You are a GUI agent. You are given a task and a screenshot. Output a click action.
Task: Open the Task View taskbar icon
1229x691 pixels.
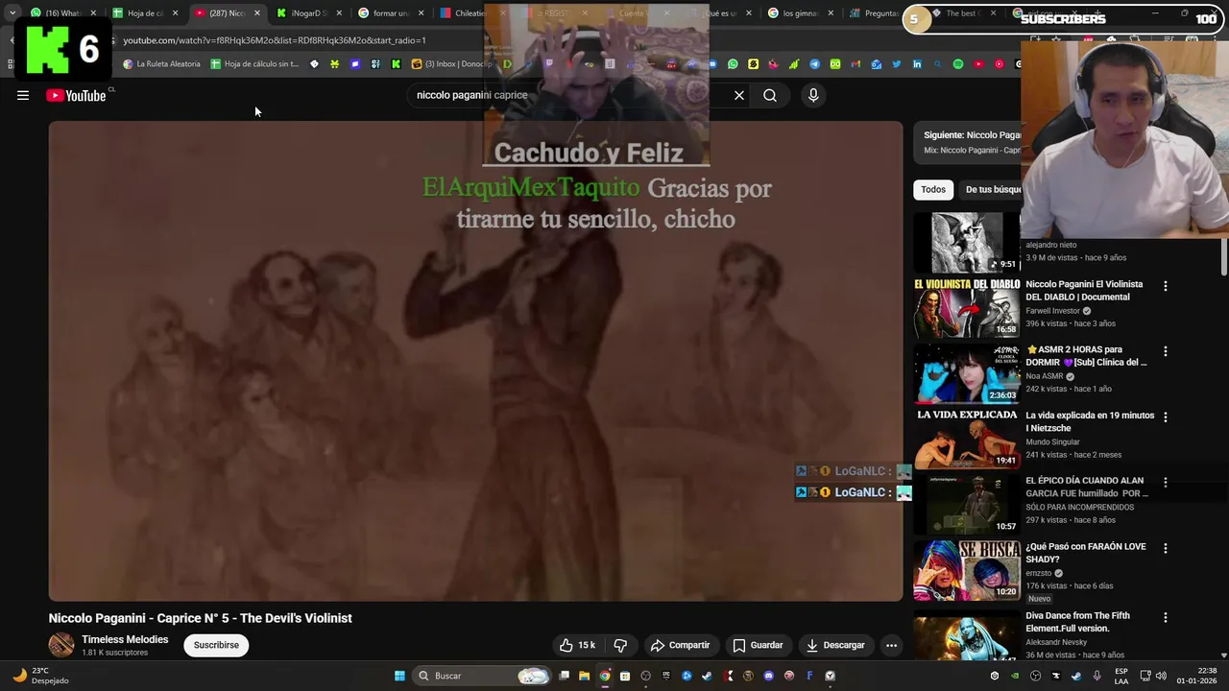tap(565, 676)
